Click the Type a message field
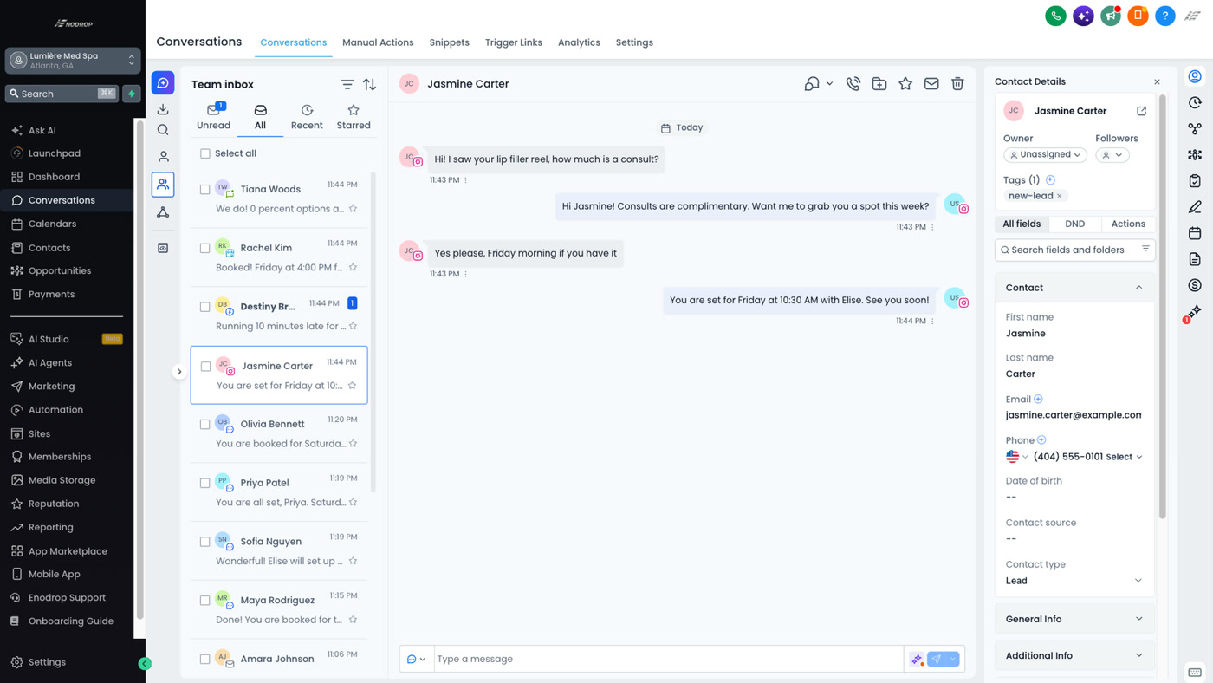This screenshot has height=683, width=1213. pos(668,660)
